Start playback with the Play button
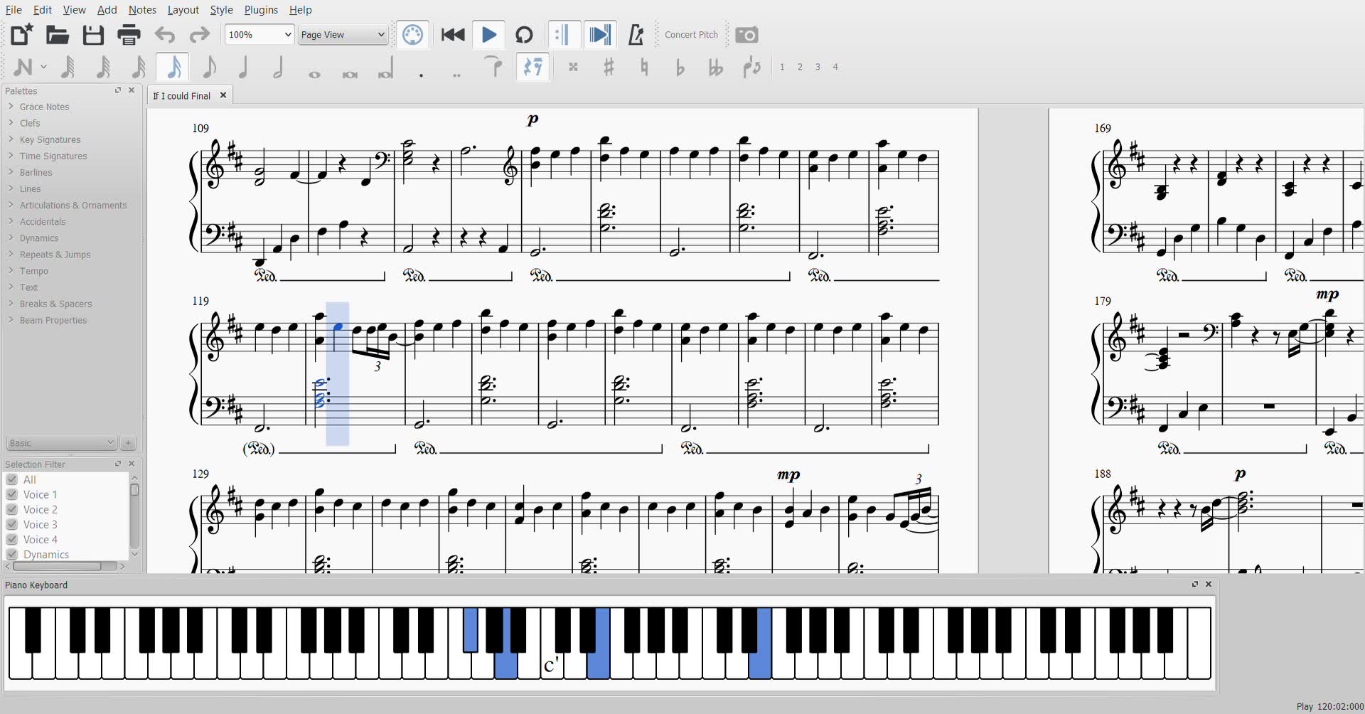The image size is (1365, 714). [x=488, y=34]
